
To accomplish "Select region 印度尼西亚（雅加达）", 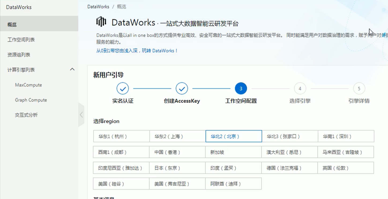I will click(121, 168).
